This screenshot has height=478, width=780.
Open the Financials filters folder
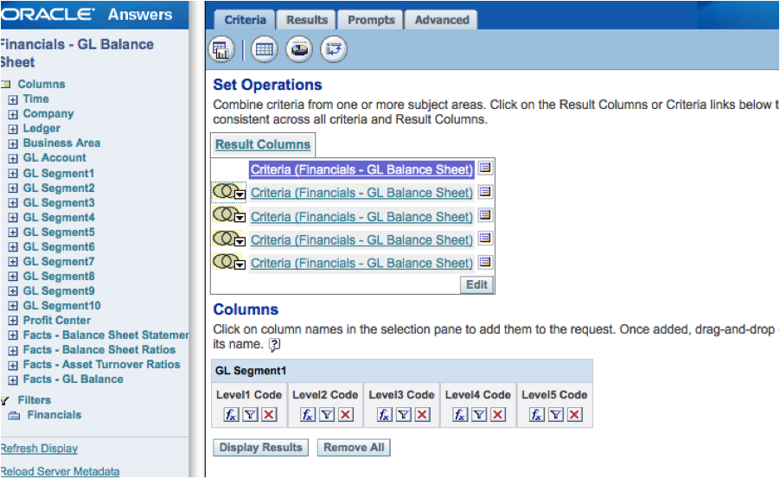coord(54,415)
